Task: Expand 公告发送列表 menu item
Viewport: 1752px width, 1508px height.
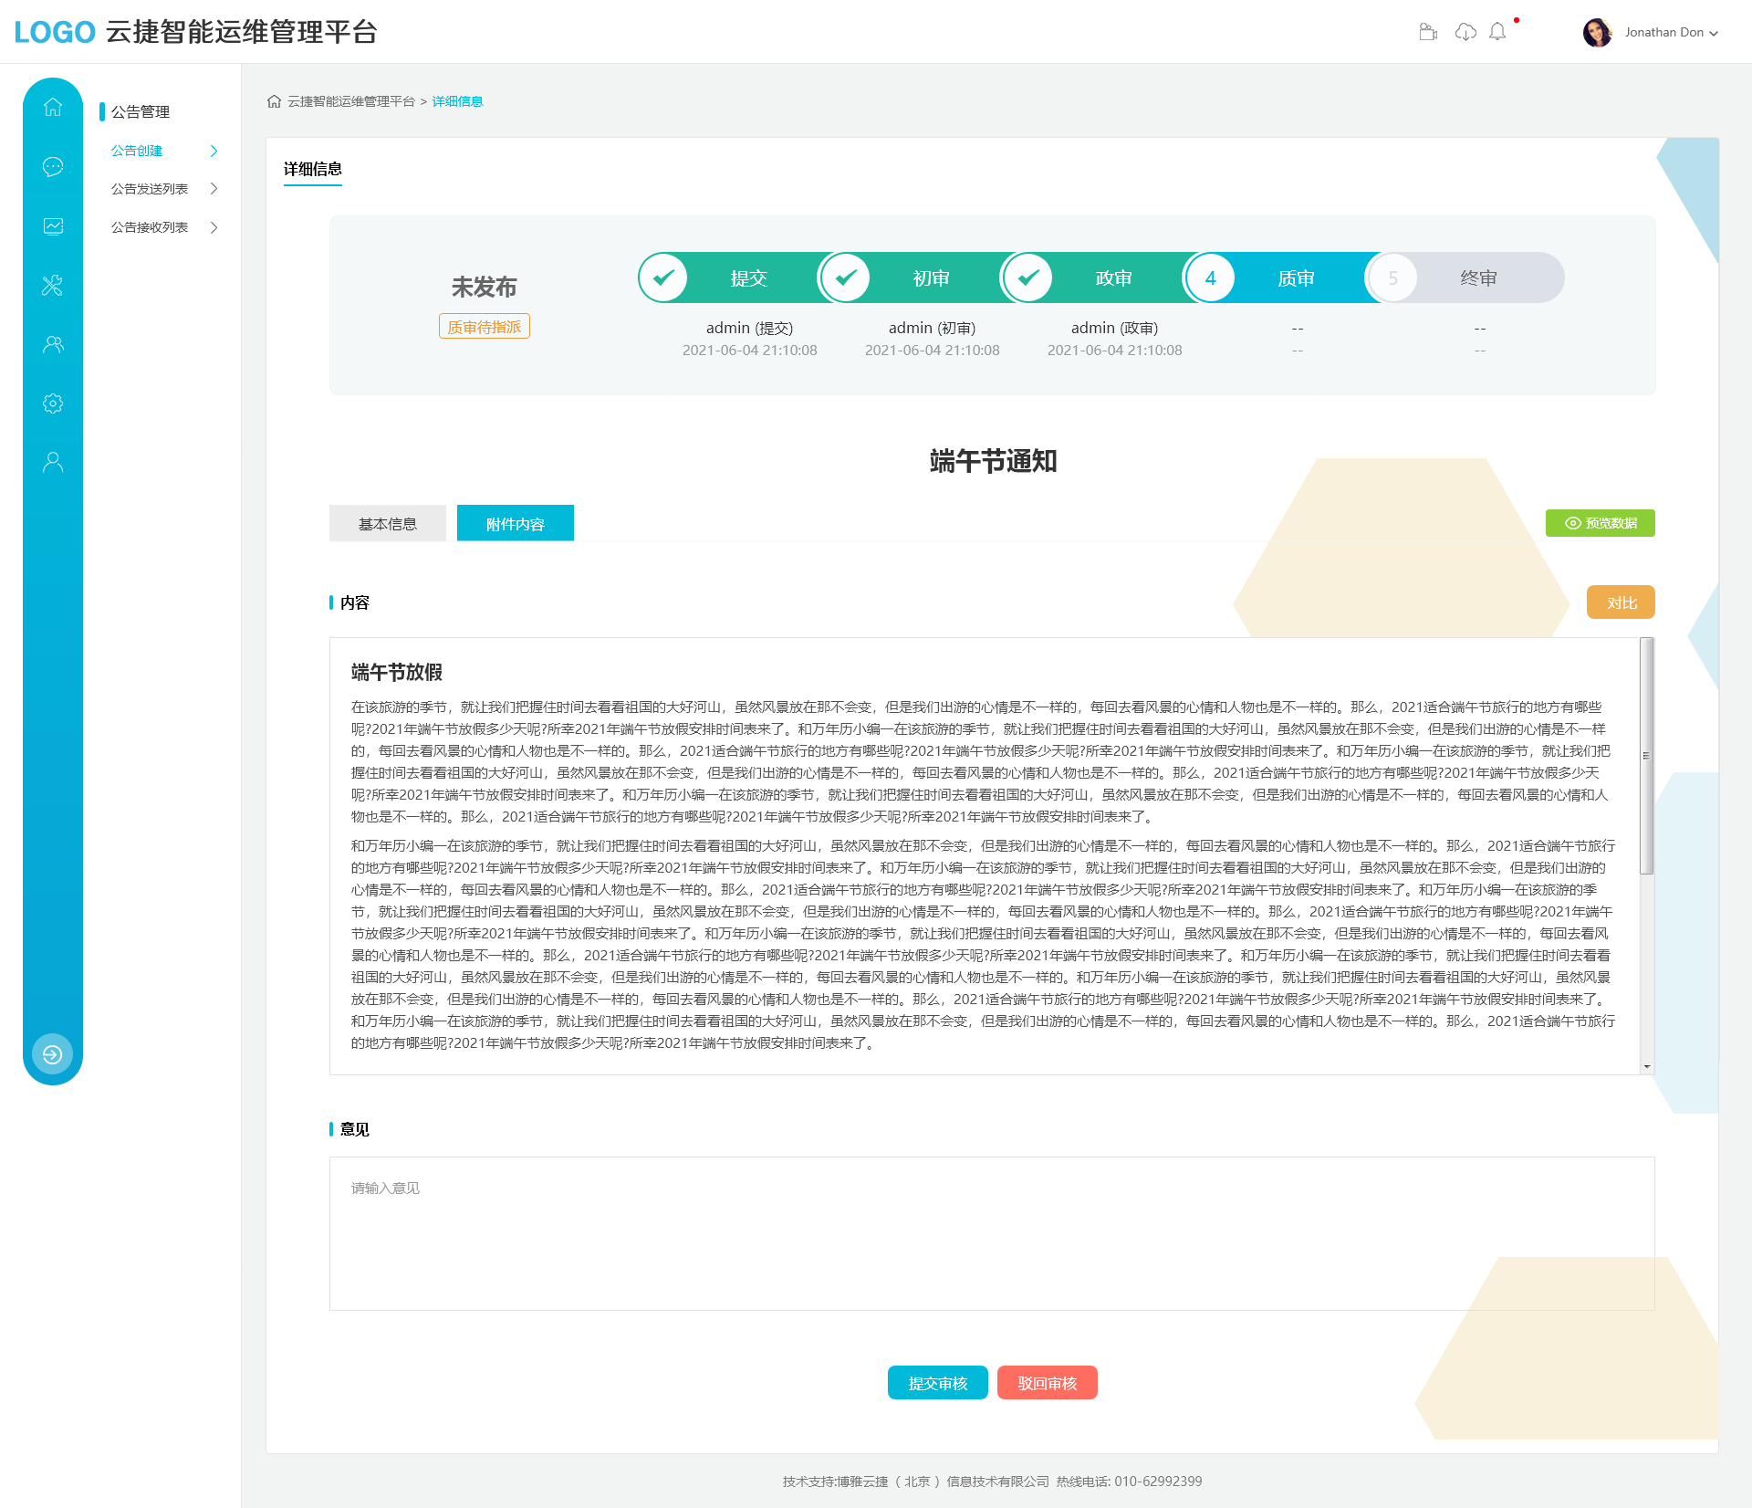Action: tap(163, 189)
